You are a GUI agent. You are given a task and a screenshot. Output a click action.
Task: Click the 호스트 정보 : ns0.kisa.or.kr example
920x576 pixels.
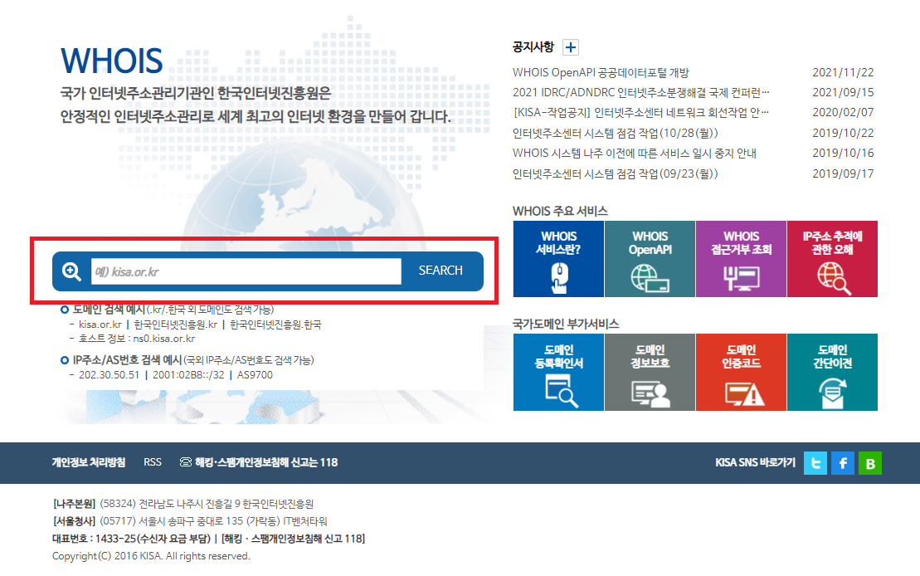click(137, 339)
